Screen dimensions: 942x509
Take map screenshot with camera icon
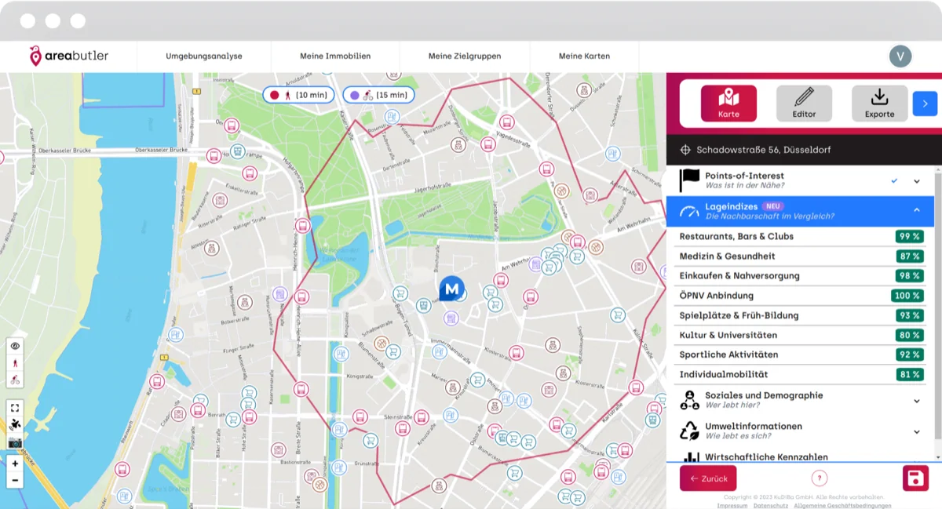(x=15, y=442)
